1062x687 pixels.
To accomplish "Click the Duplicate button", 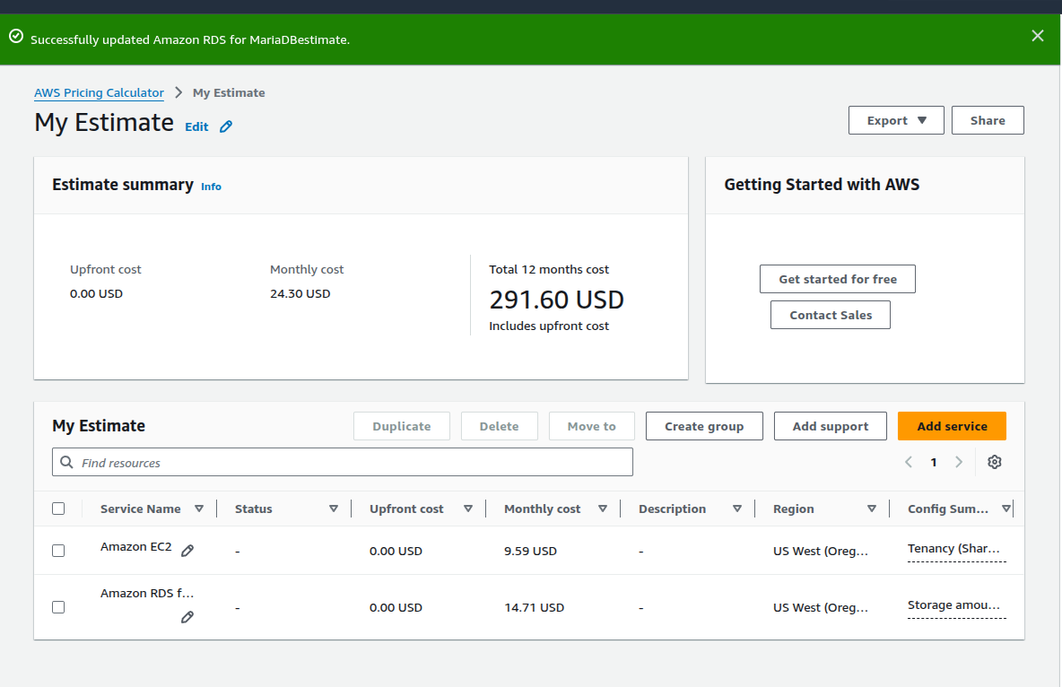I will (402, 426).
